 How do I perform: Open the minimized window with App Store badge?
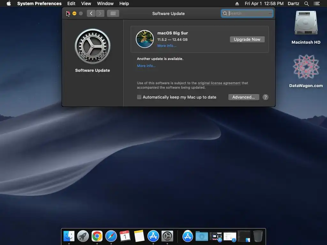coord(216,237)
